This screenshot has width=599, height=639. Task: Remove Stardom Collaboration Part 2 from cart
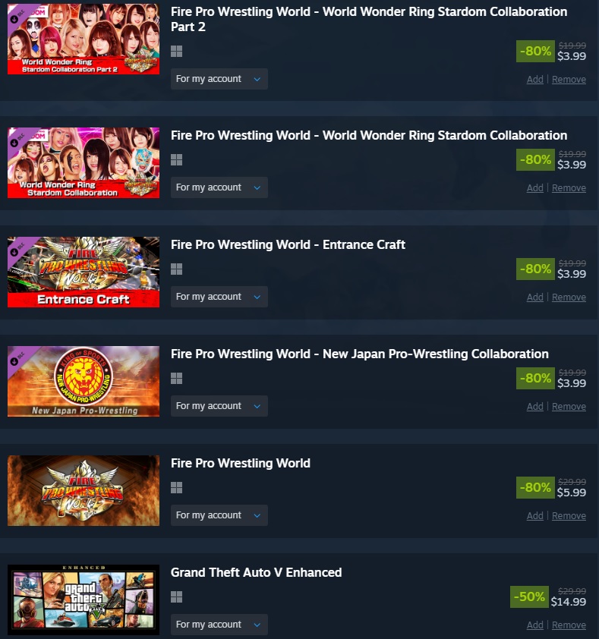point(569,80)
